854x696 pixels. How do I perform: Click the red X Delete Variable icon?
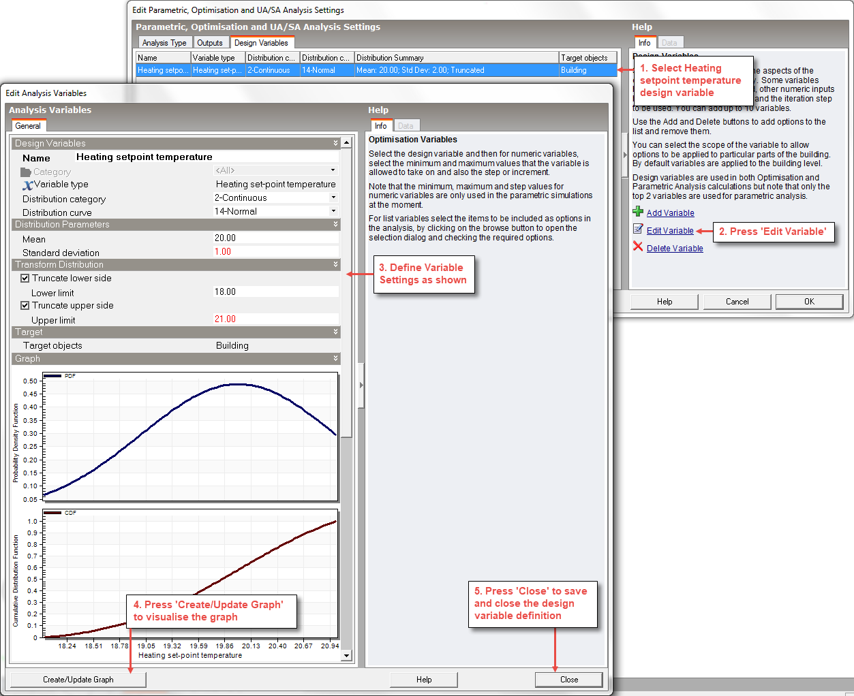638,247
